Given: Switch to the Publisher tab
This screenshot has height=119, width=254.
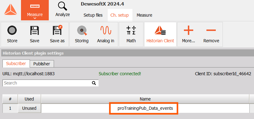Looking at the screenshot, I should (42, 64).
